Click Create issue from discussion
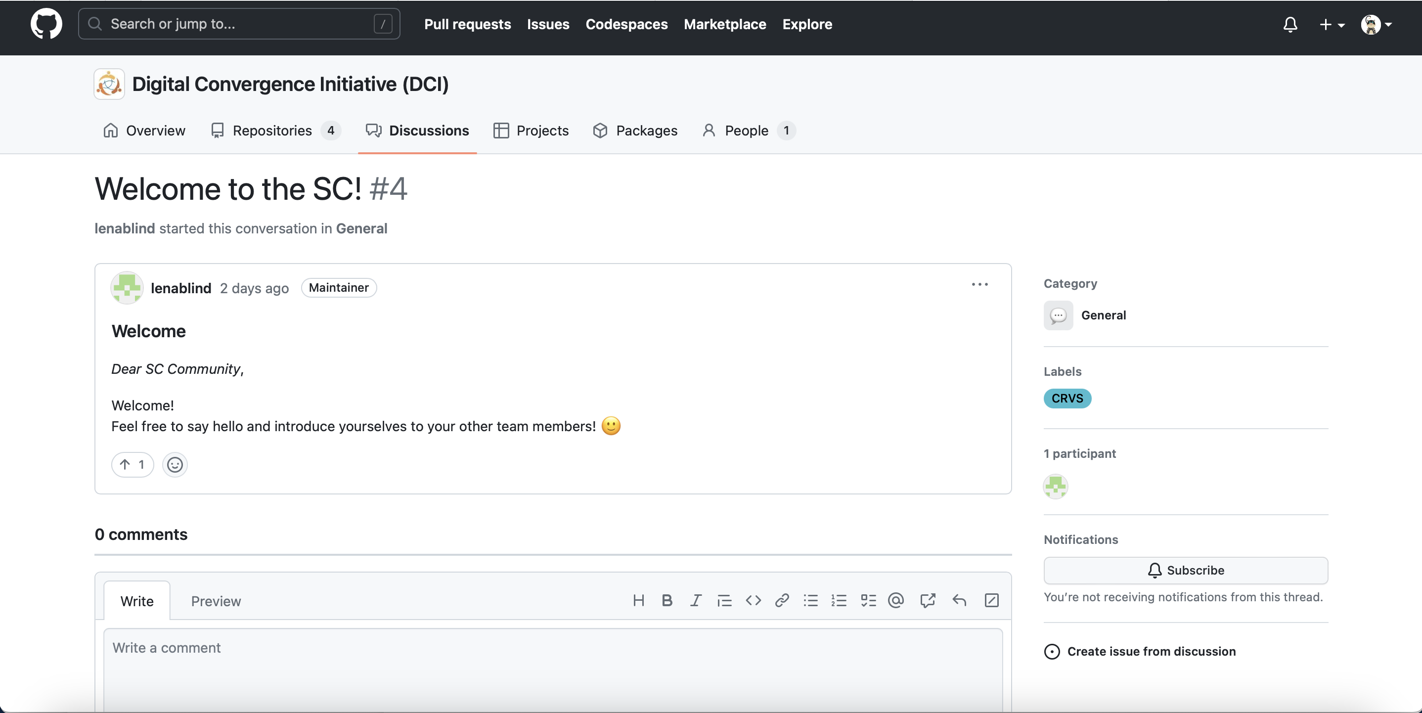Image resolution: width=1422 pixels, height=713 pixels. click(x=1151, y=651)
